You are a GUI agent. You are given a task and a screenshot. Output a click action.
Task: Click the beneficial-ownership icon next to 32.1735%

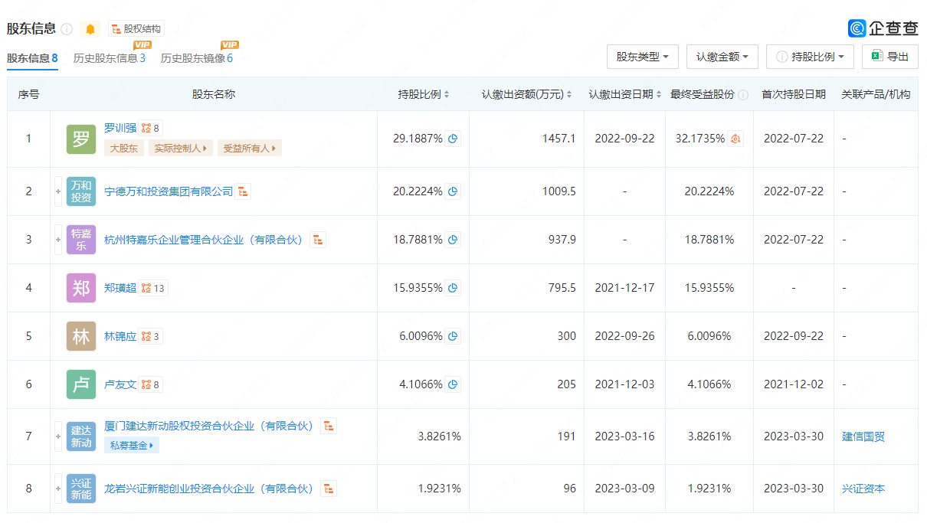point(735,139)
